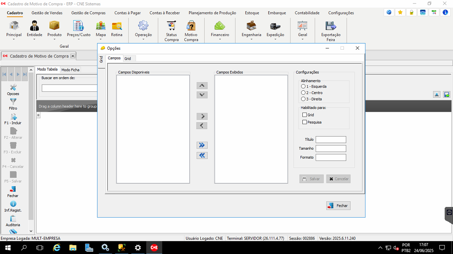Switch to the Grid tab in Opções

coord(128,59)
